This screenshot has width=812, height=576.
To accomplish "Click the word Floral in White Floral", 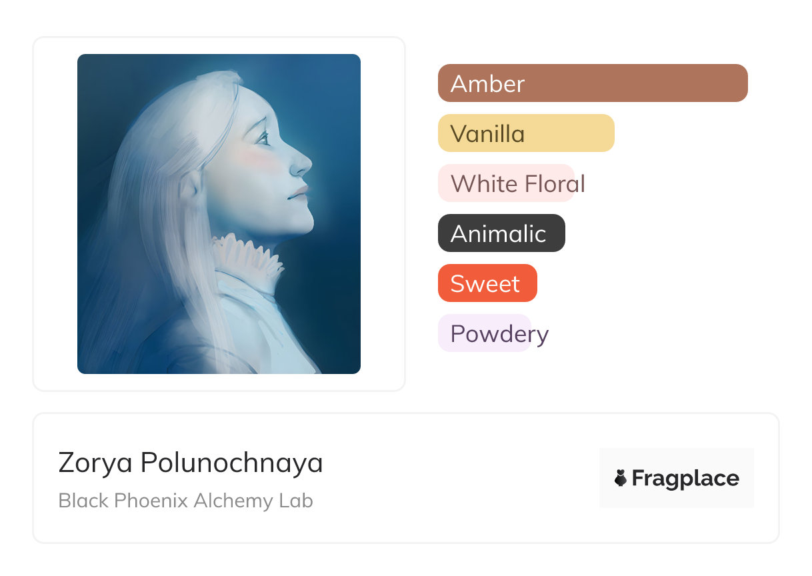I will [551, 183].
